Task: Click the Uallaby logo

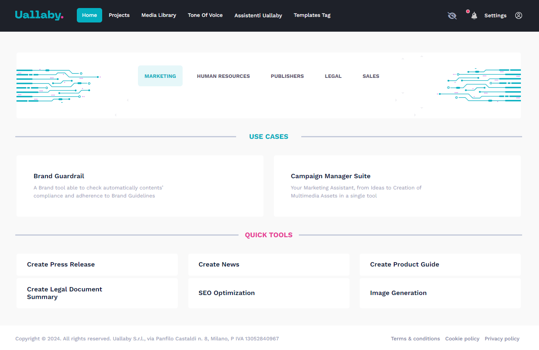Action: click(x=39, y=15)
